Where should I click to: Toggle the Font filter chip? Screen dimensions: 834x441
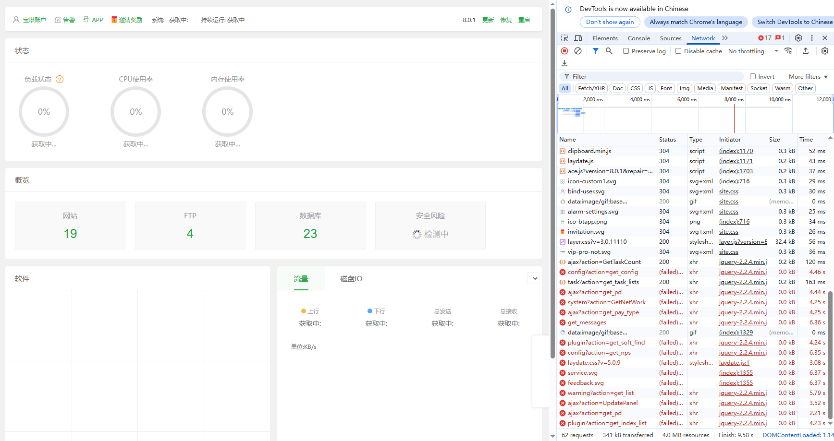tap(666, 88)
